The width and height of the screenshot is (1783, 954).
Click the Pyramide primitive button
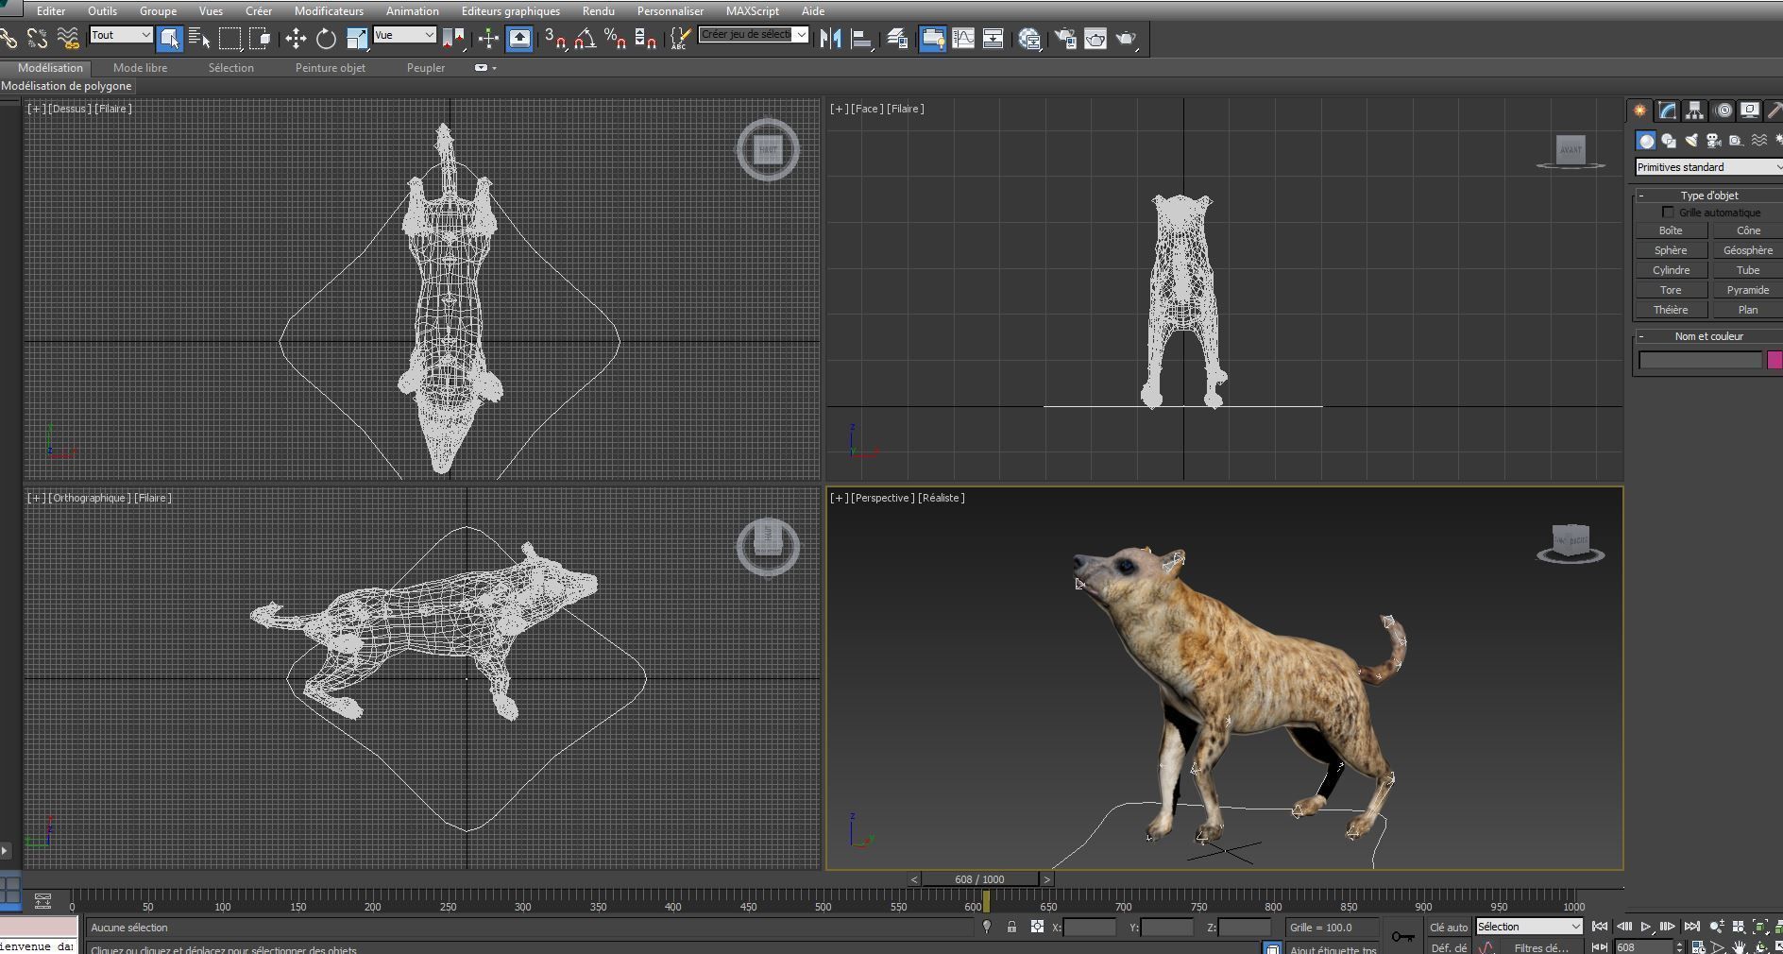pyautogui.click(x=1747, y=290)
